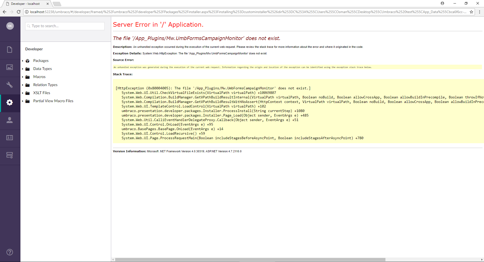Click the BasePages.BasePage.OnLoad trace line

click(x=172, y=129)
